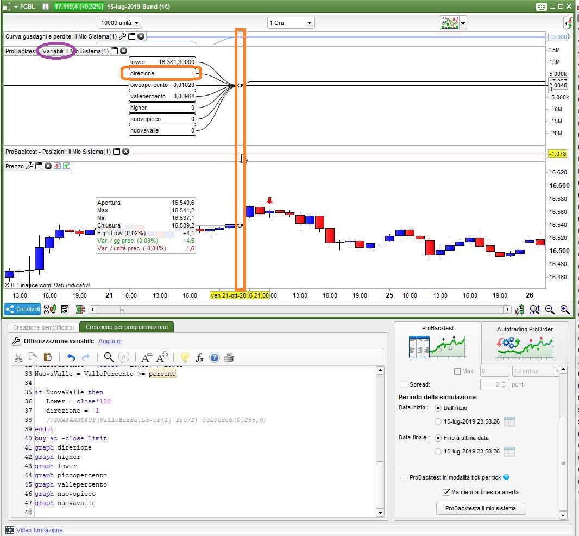The image size is (579, 536).
Task: Click the light bulb hint icon
Action: click(x=185, y=357)
